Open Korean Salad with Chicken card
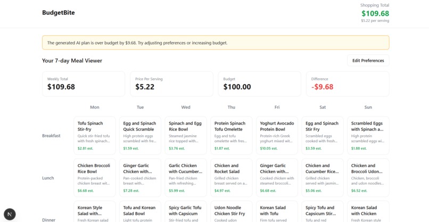Image resolution: width=429 pixels, height=222 pixels. (x=368, y=211)
